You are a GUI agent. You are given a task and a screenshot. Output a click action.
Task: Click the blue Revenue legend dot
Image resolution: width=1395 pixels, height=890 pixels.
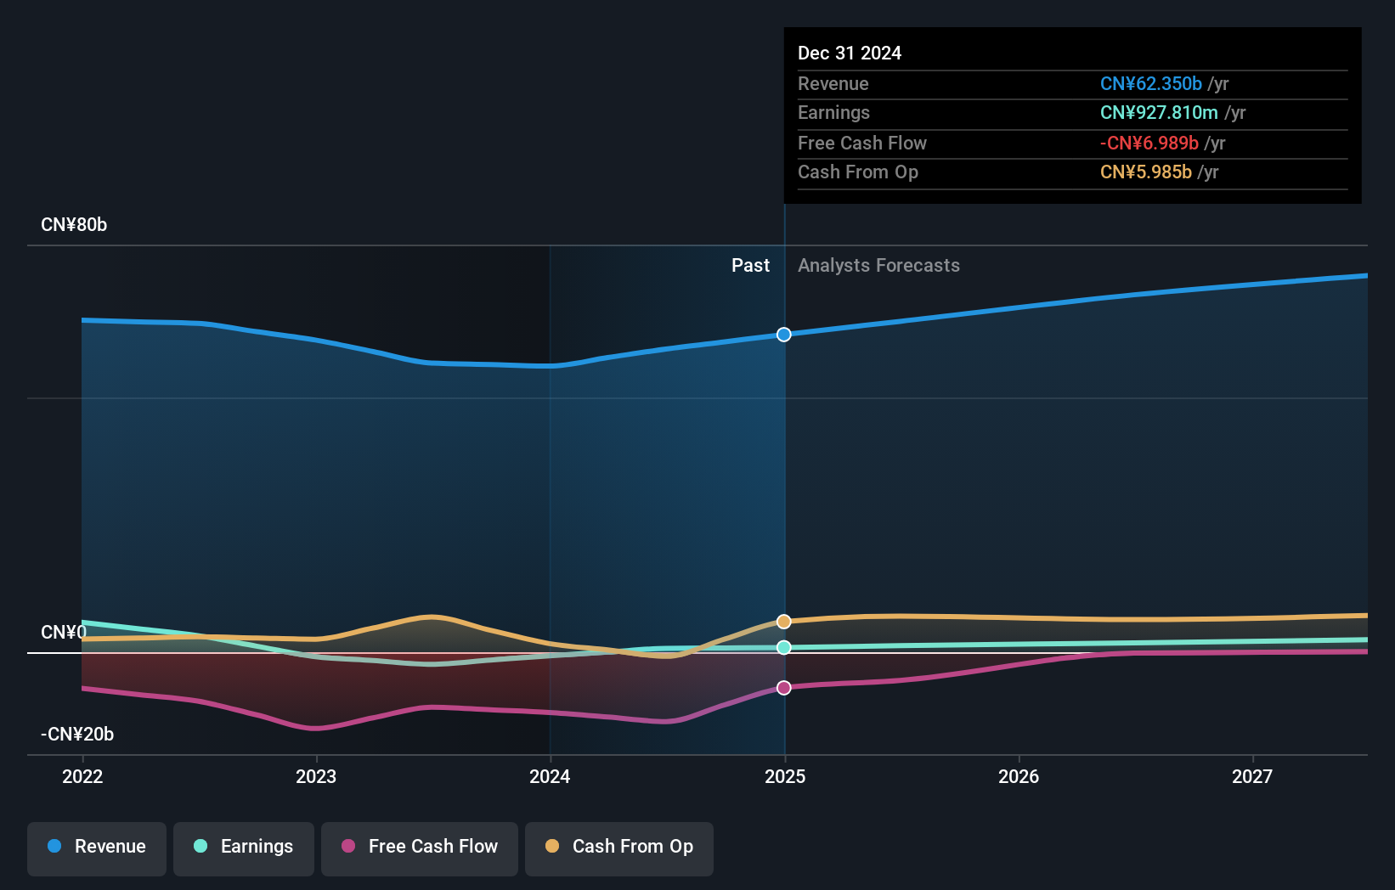coord(54,847)
